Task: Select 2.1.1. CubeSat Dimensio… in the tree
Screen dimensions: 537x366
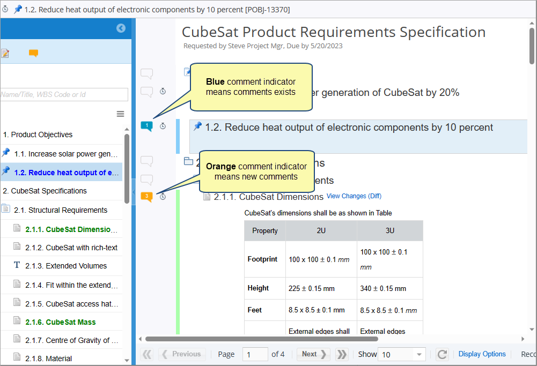Action: [71, 229]
